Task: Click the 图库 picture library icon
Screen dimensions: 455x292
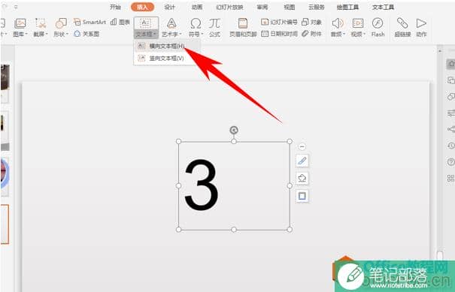Action: pyautogui.click(x=20, y=23)
